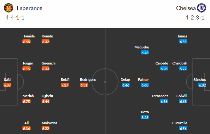Click Meriah's 6.75 rating badge

(26, 101)
